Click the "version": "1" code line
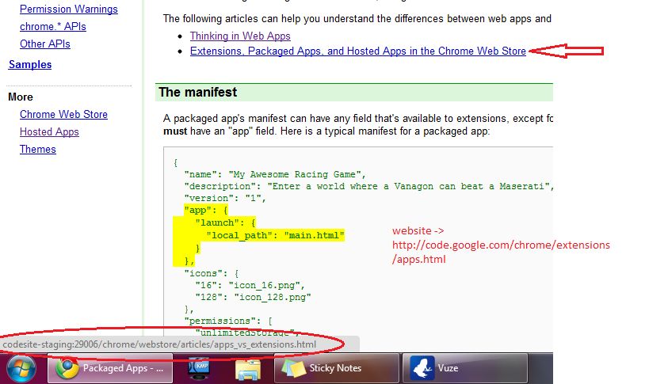 coord(225,199)
